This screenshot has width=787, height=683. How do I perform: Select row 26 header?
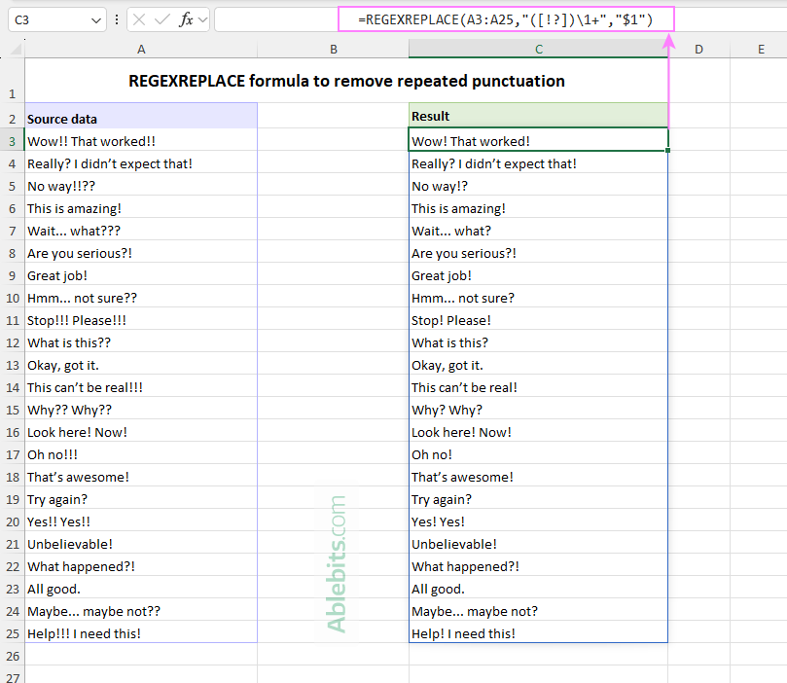pos(12,657)
